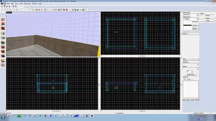The image size is (216, 121).
Task: Select the Apply Overlays tool
Action: 3,56
